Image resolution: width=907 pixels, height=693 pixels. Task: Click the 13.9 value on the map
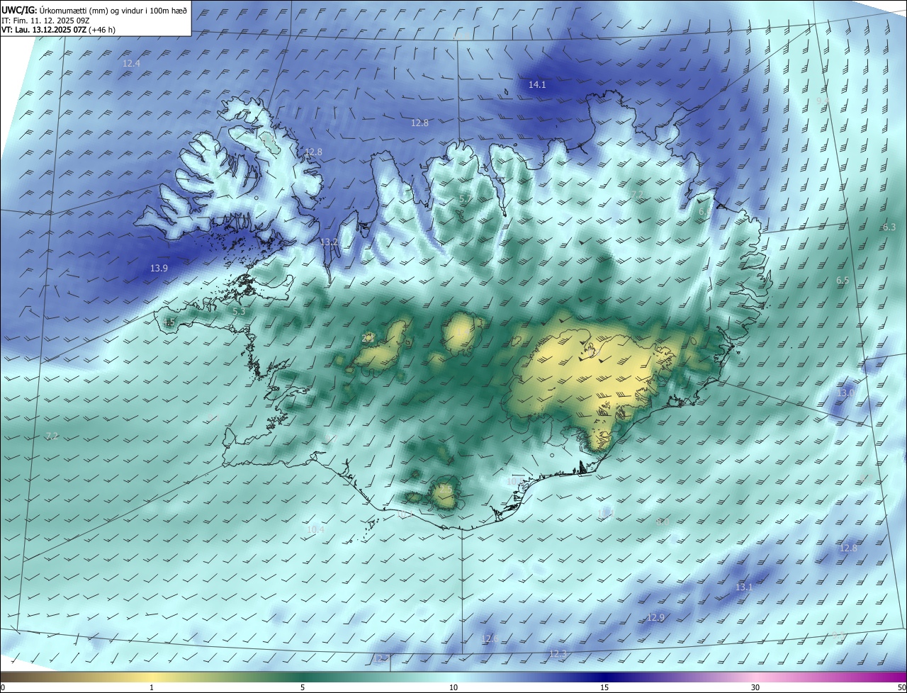point(159,269)
